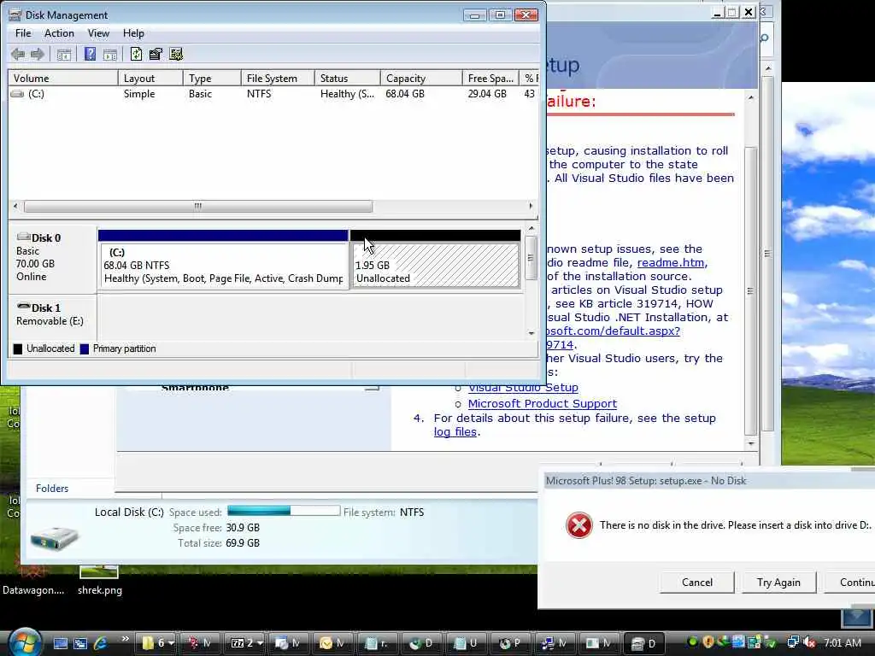Click the Start orb on the taskbar
This screenshot has height=656, width=875.
pyautogui.click(x=24, y=642)
